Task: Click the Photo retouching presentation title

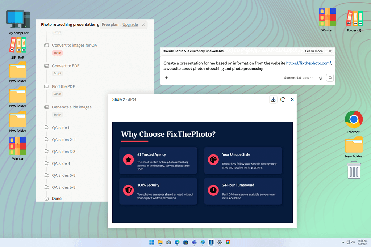Action: coord(70,24)
